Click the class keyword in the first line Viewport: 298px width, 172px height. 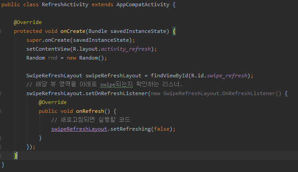coord(31,4)
